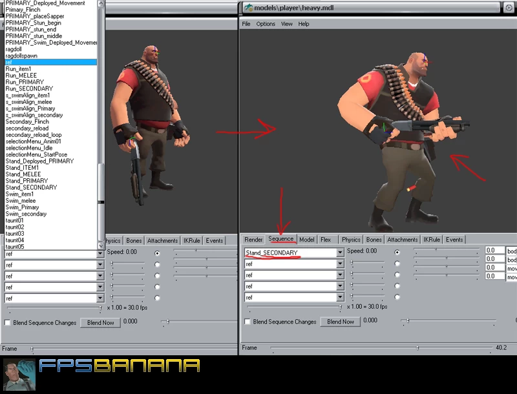Switch to the Attachments tab in the left panel
Viewport: 517px width, 394px height.
pos(162,240)
